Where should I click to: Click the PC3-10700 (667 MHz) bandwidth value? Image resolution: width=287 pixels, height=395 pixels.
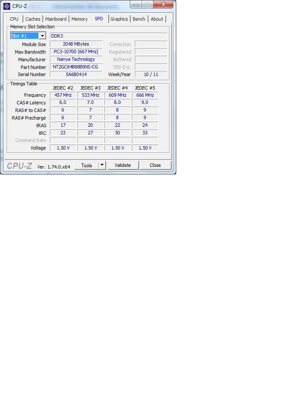coord(76,52)
